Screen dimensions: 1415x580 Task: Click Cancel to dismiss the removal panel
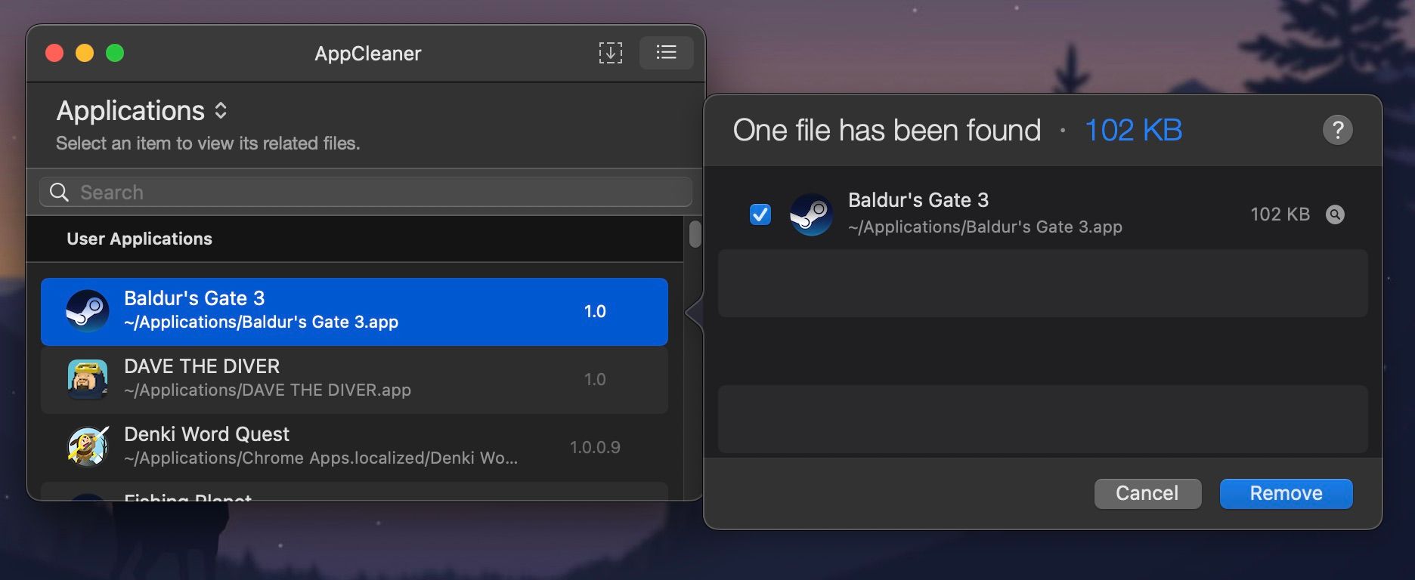point(1147,493)
